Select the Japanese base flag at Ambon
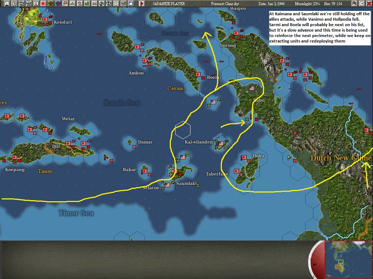 pyautogui.click(x=144, y=61)
